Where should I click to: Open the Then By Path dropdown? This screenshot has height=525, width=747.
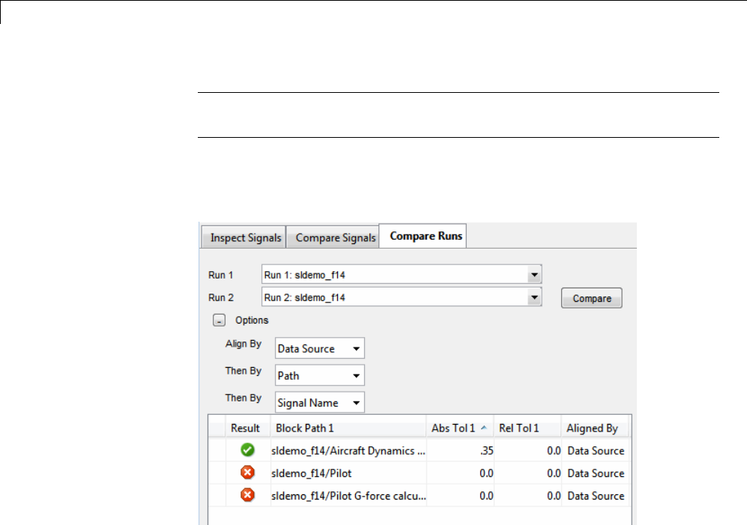(357, 375)
